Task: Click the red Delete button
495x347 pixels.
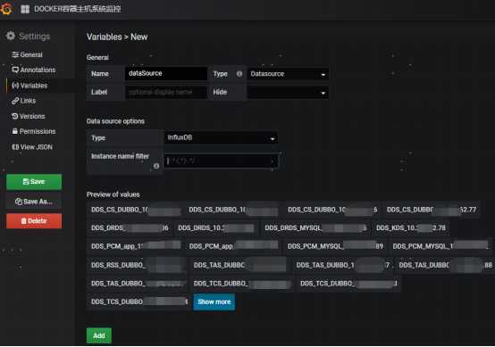Action: tap(34, 221)
